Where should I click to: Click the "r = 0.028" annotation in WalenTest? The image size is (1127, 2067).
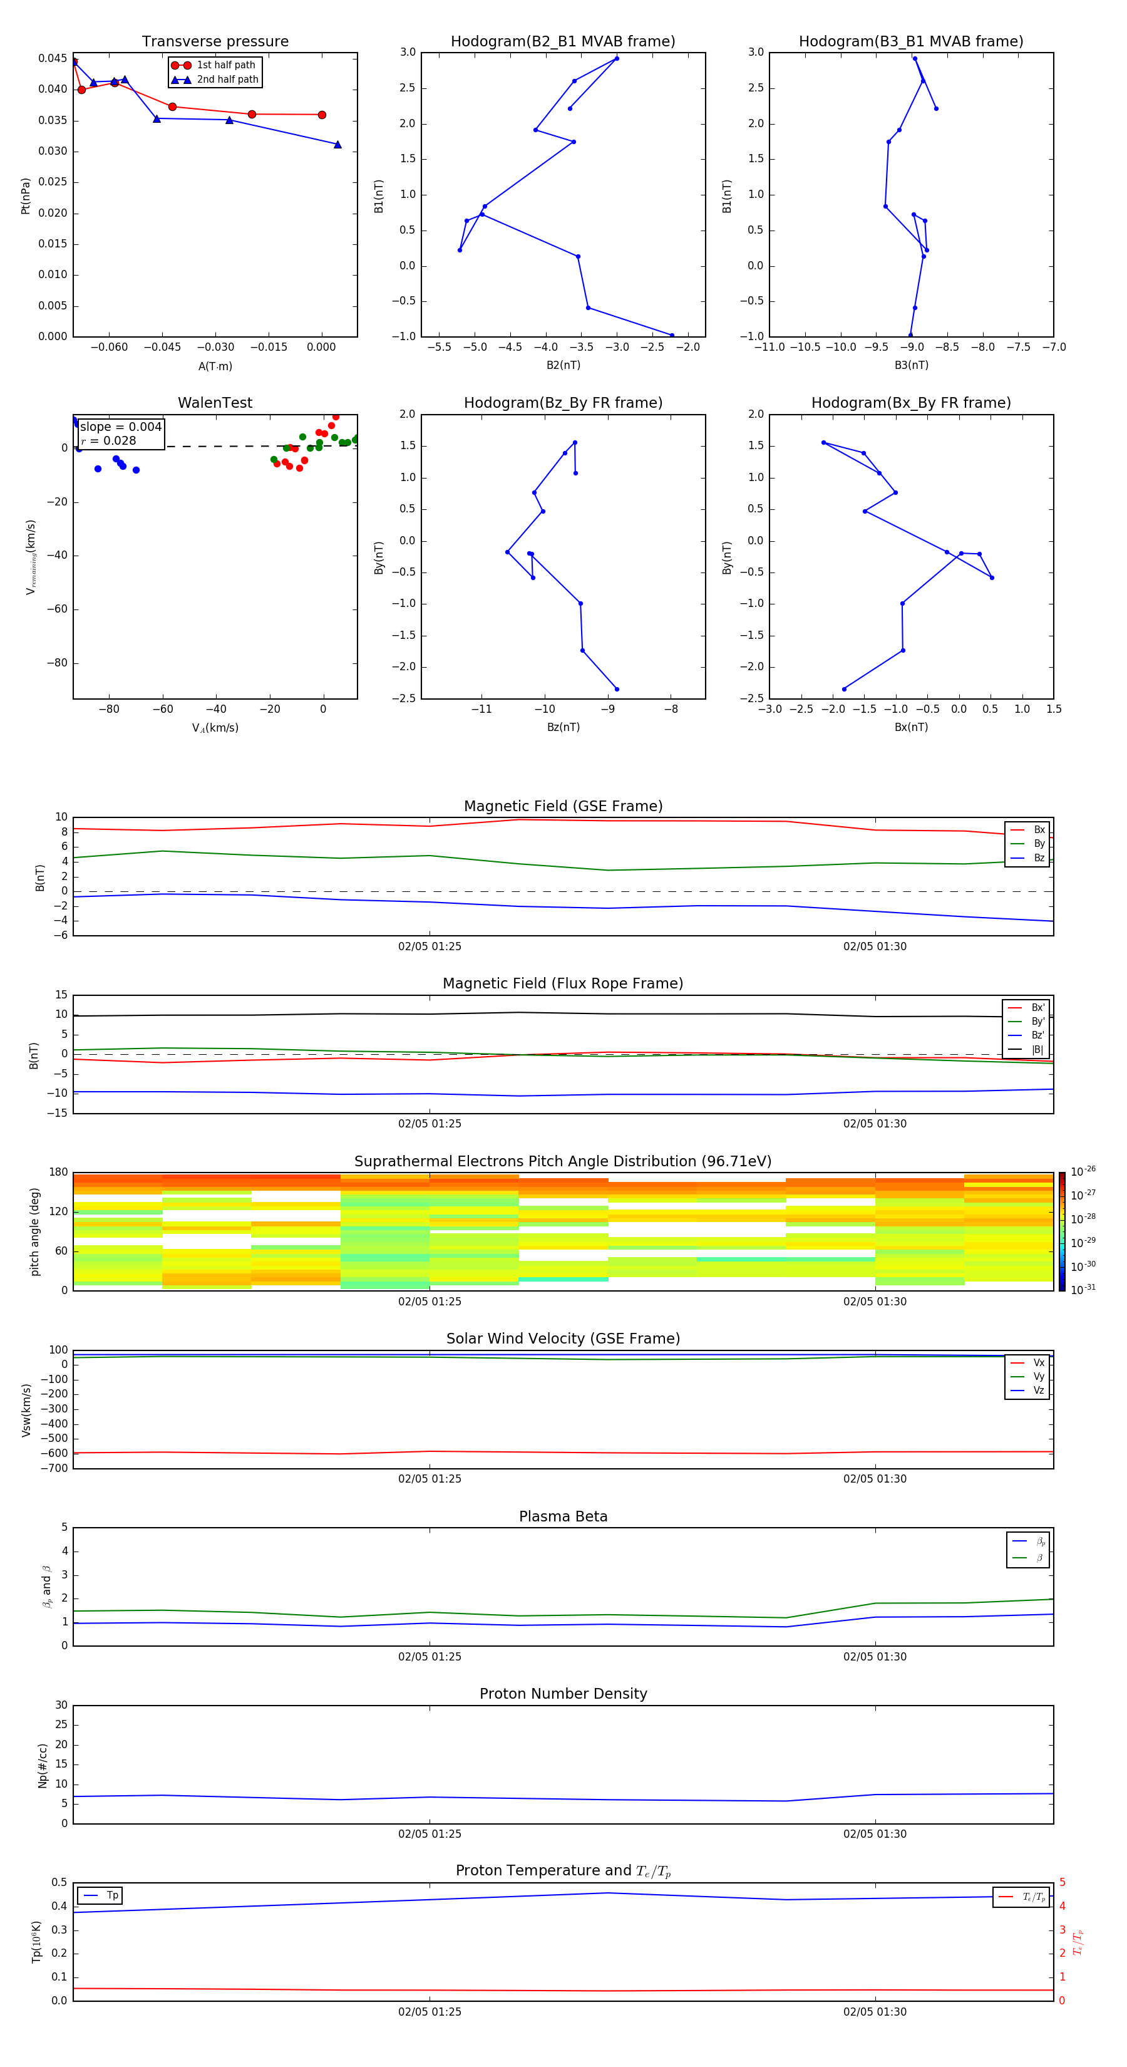click(x=108, y=442)
